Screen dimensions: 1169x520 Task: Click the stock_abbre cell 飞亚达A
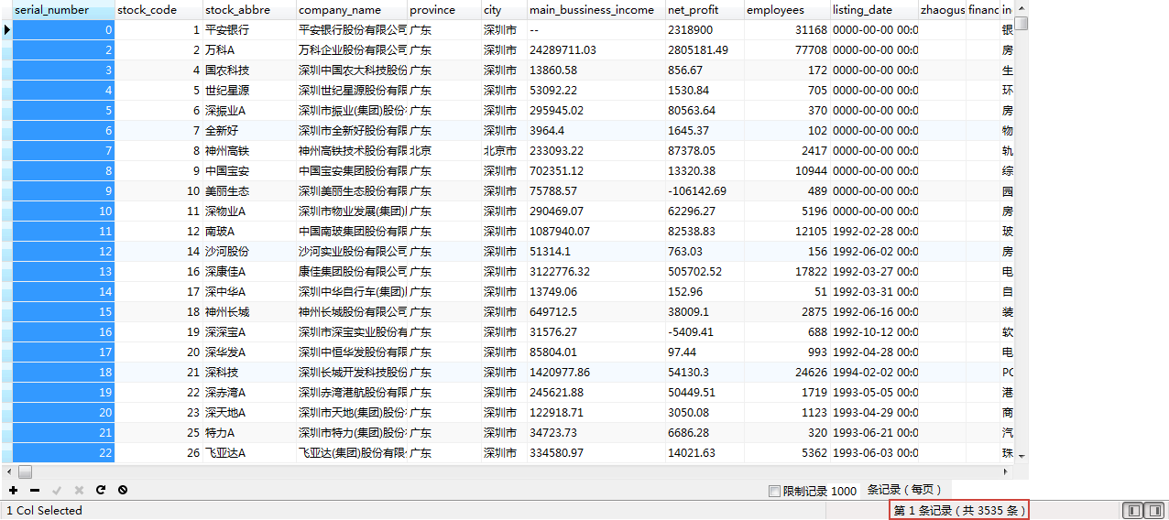(x=250, y=453)
